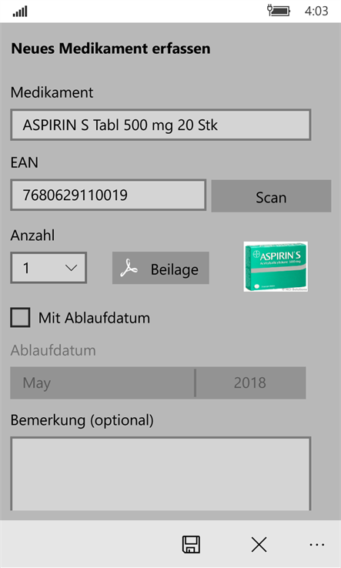The width and height of the screenshot is (341, 568).
Task: Focus the Bemerkung remark text area
Action: 161,474
